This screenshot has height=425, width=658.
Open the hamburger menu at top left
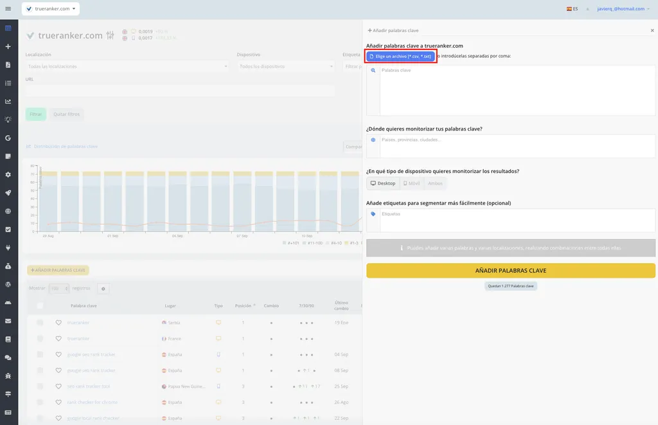click(x=8, y=8)
